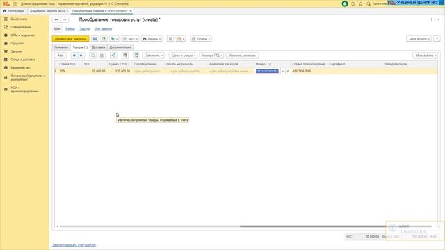The image size is (445, 250).
Task: Open the Quick menu sidebar icon
Action: 6,19
